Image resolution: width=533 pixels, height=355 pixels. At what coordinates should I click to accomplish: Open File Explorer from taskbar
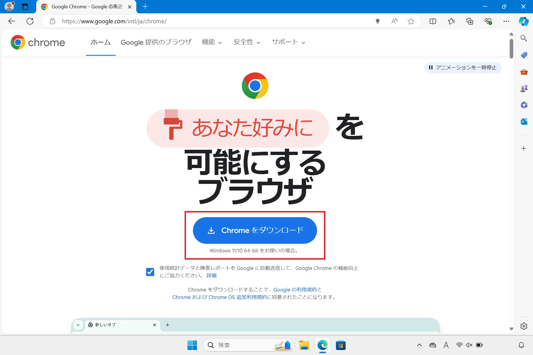point(304,345)
